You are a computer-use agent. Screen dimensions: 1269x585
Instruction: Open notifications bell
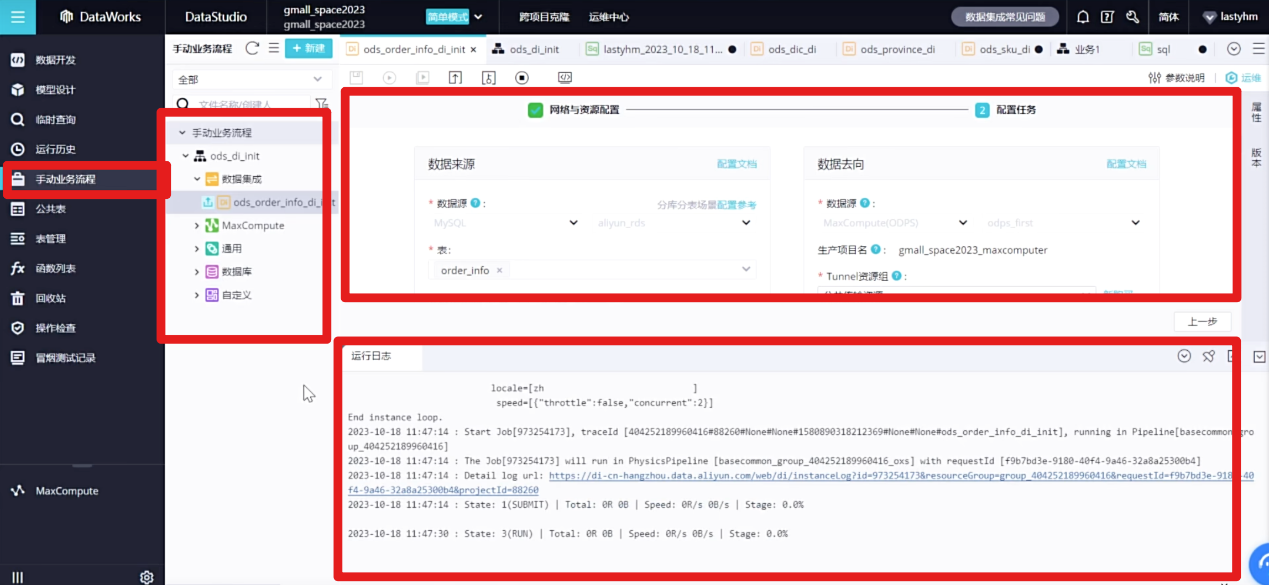point(1083,17)
